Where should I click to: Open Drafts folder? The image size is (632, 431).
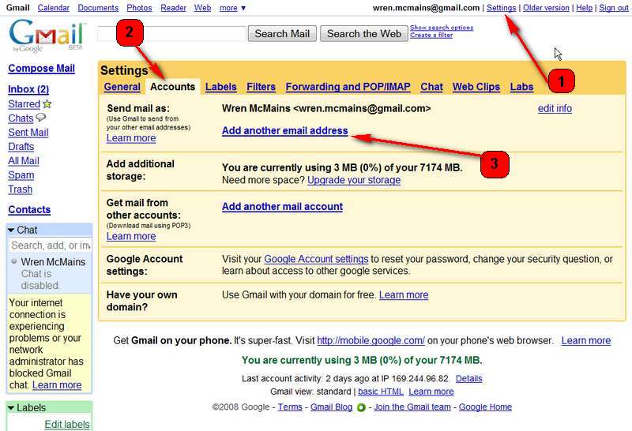coord(21,146)
